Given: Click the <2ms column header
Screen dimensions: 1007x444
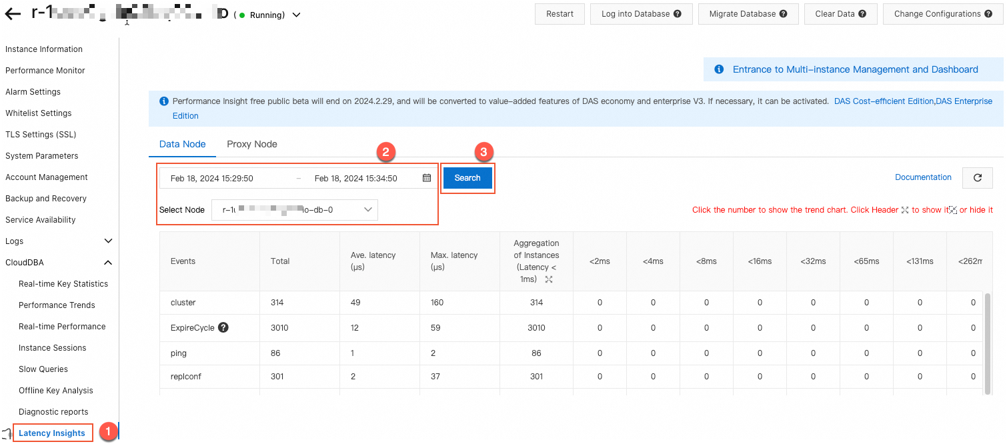Looking at the screenshot, I should click(x=600, y=261).
